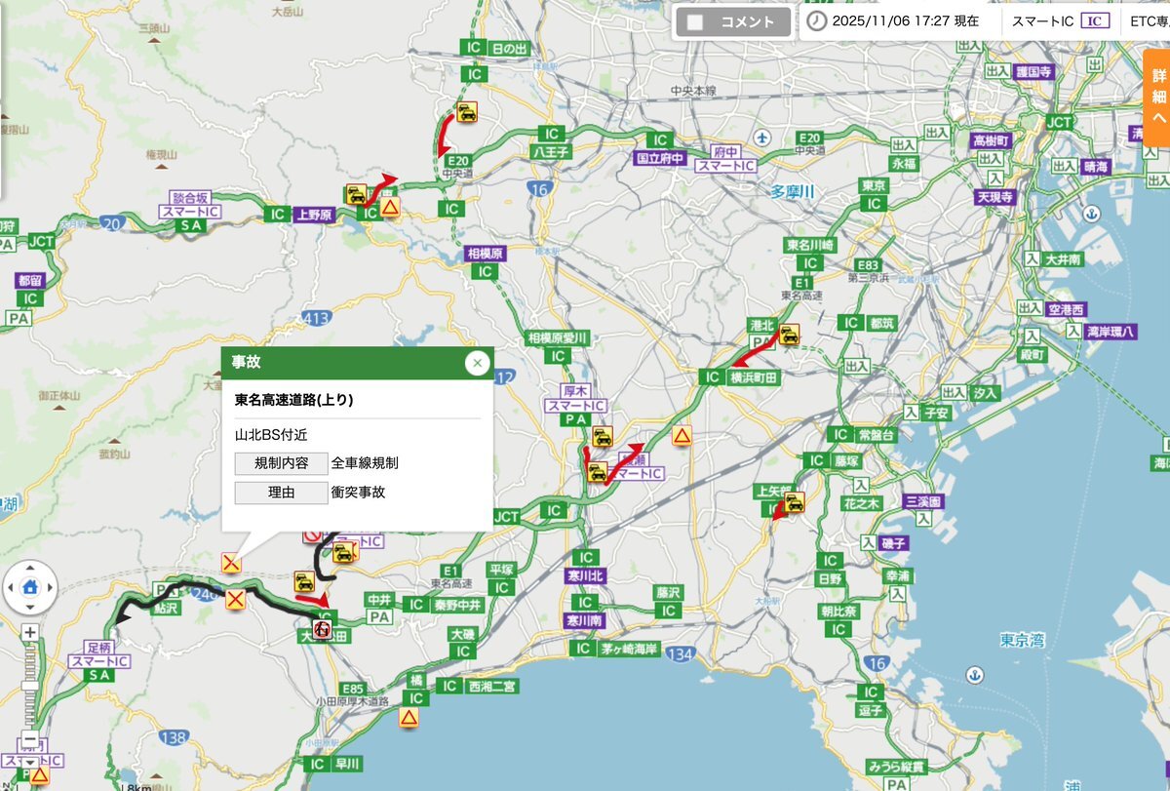The image size is (1170, 791).
Task: Click the スマートIC legend icon
Action: point(1094,21)
